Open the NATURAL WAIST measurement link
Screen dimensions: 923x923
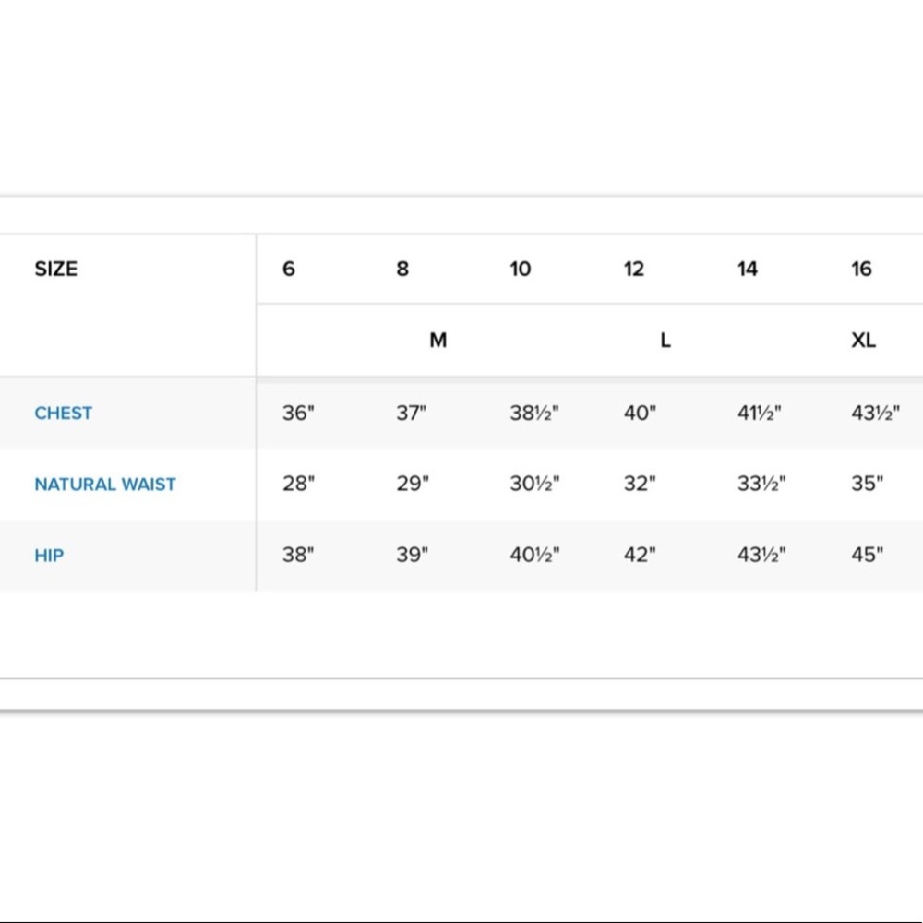(x=105, y=485)
